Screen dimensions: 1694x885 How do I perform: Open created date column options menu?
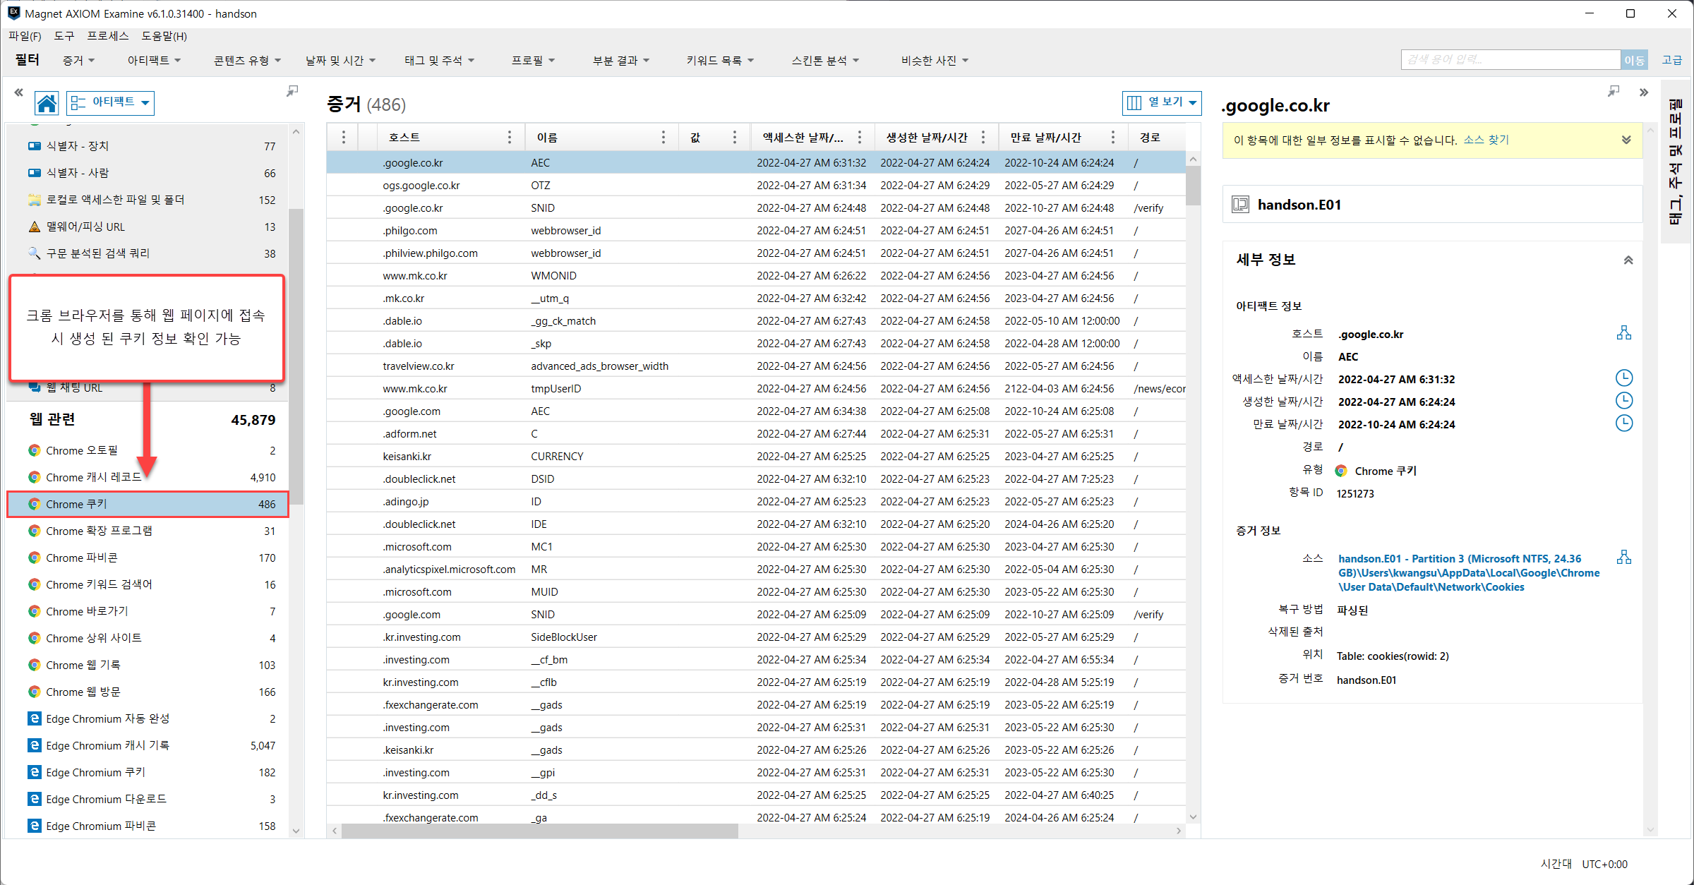[983, 138]
